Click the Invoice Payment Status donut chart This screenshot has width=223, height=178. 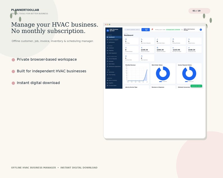[189, 73]
